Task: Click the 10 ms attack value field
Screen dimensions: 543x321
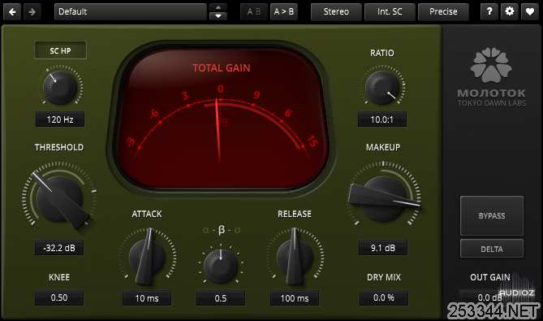Action: coord(147,298)
